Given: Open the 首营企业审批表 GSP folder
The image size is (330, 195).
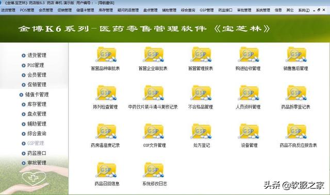Looking at the screenshot, I should [x=154, y=55].
